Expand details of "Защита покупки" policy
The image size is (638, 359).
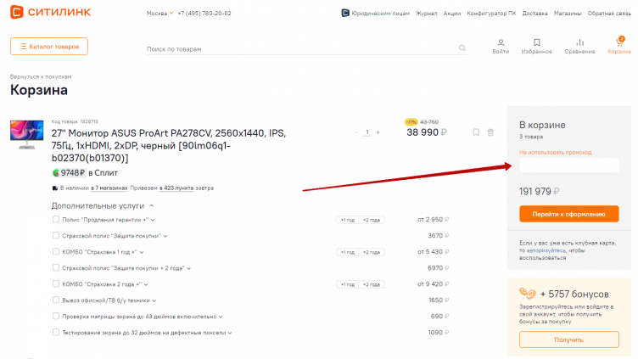(165, 236)
